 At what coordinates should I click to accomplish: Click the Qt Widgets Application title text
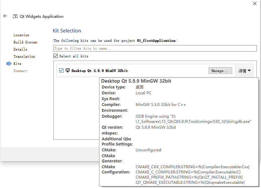[x=42, y=17]
